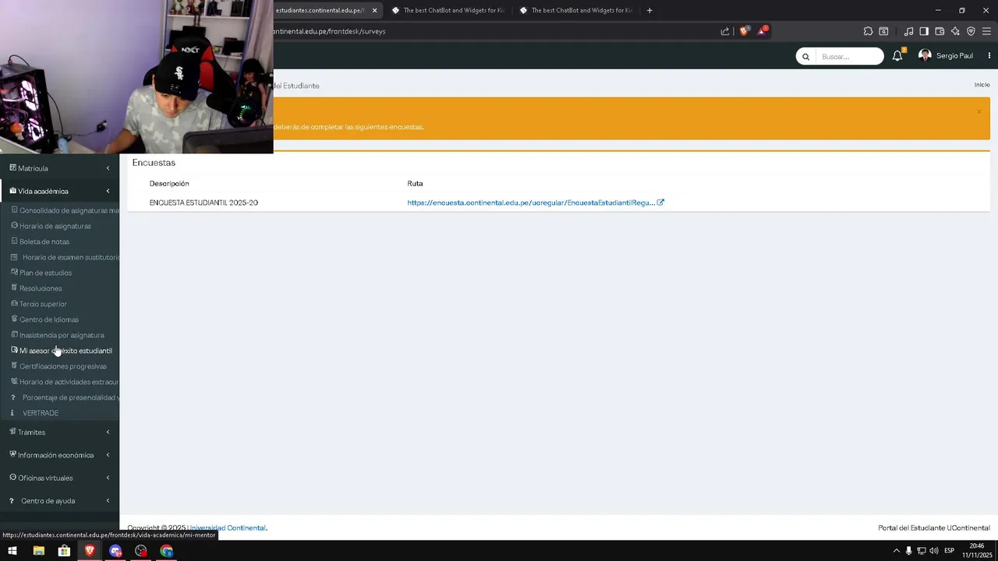Open Discord from taskbar
The image size is (998, 561).
[115, 551]
